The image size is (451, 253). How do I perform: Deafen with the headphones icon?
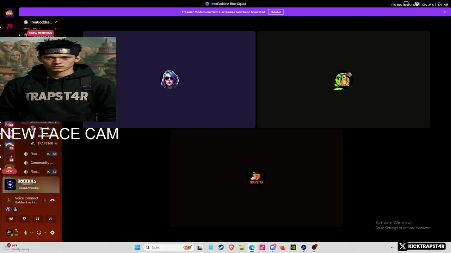pyautogui.click(x=39, y=233)
